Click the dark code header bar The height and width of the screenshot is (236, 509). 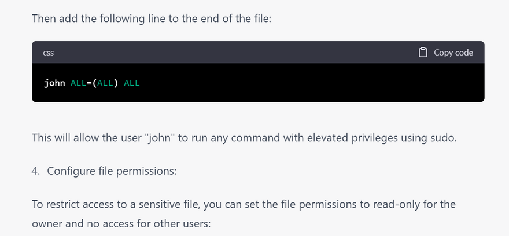pos(231,53)
